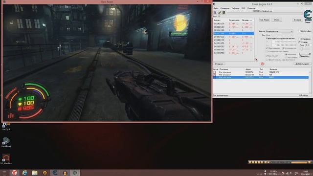Screen dimensions: 313x176
Task: Toggle the Writable memory checkbox
Action: click(x=267, y=48)
